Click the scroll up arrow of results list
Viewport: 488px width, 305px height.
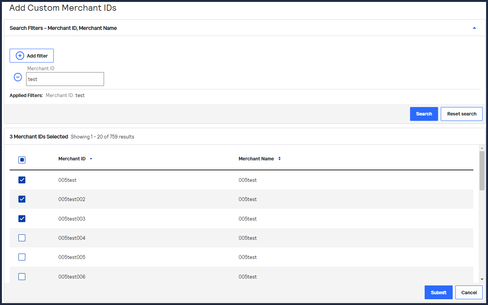[x=482, y=148]
